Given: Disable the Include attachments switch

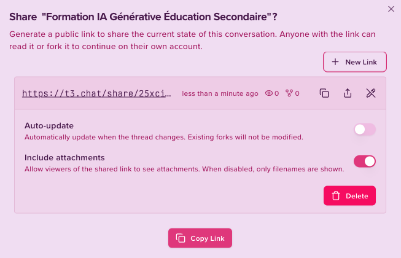Looking at the screenshot, I should click(x=365, y=162).
